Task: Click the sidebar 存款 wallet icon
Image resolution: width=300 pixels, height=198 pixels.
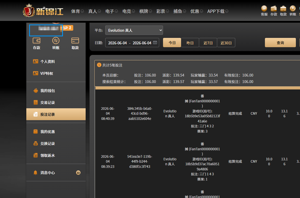Action: click(x=37, y=40)
